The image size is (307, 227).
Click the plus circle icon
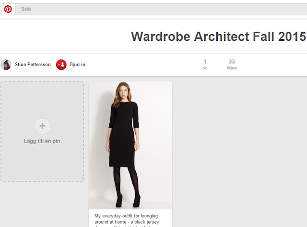(43, 126)
